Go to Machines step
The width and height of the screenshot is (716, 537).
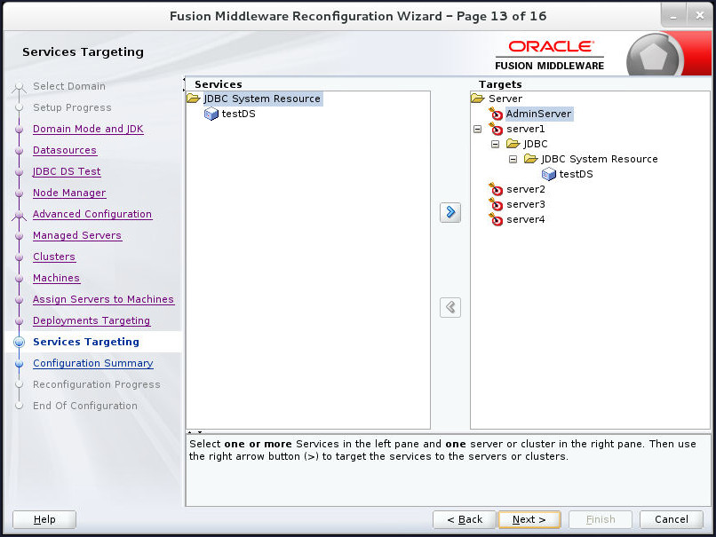[x=56, y=279]
